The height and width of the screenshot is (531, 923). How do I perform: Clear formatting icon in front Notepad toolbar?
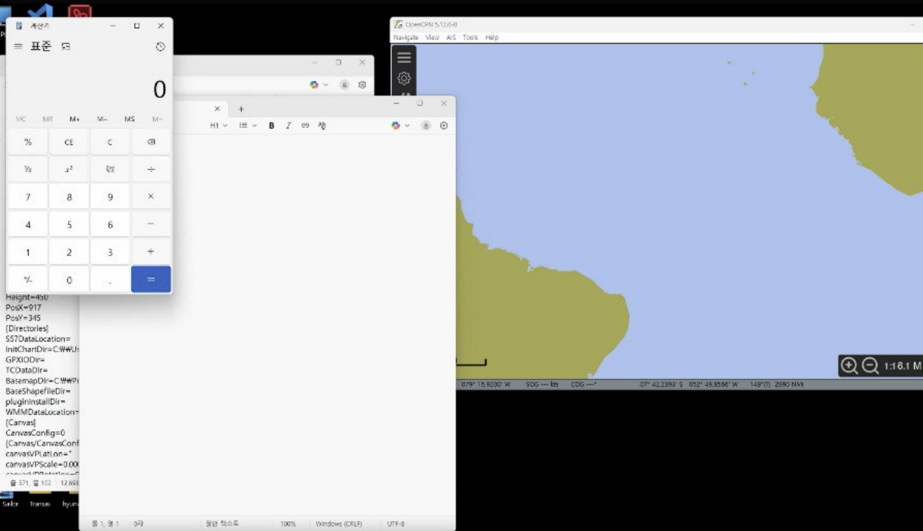coord(322,126)
